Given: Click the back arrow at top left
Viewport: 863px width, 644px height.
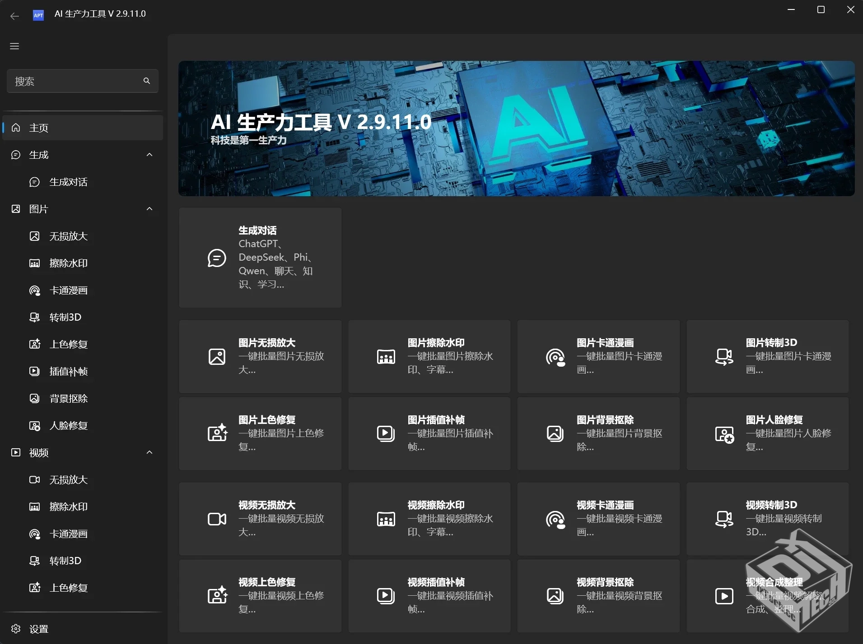Looking at the screenshot, I should pos(14,15).
